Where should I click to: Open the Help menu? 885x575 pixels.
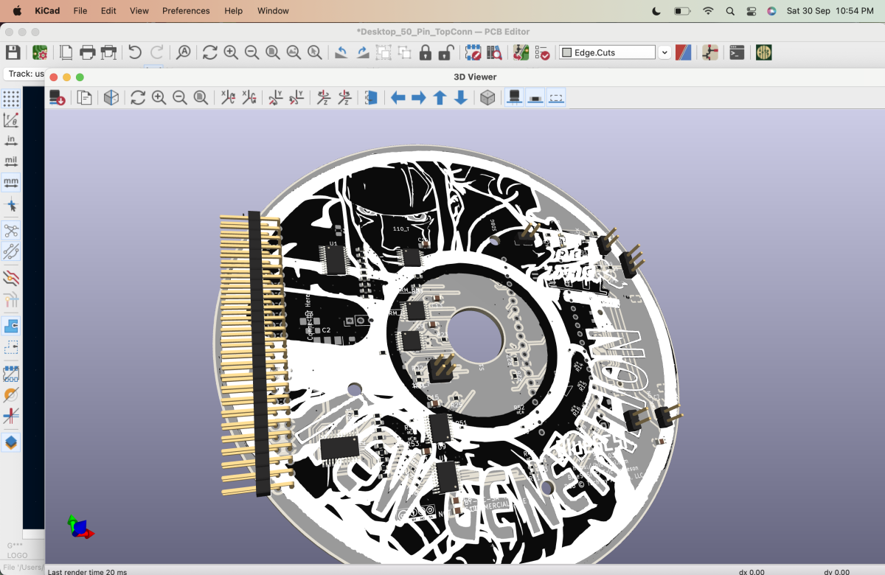pos(233,11)
